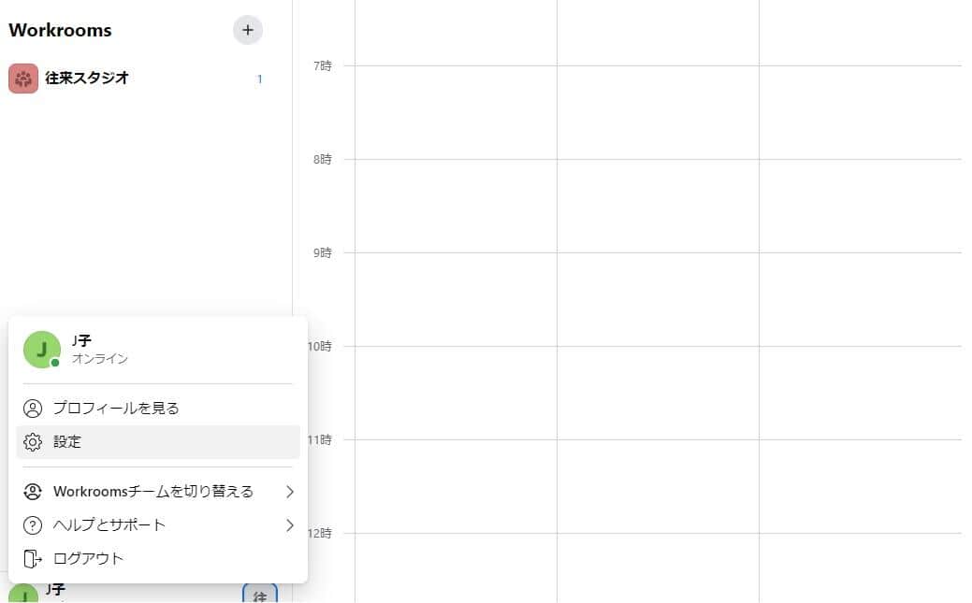Click the unread count badge next to 往来スタジオ
Image resolution: width=972 pixels, height=603 pixels.
[x=260, y=79]
